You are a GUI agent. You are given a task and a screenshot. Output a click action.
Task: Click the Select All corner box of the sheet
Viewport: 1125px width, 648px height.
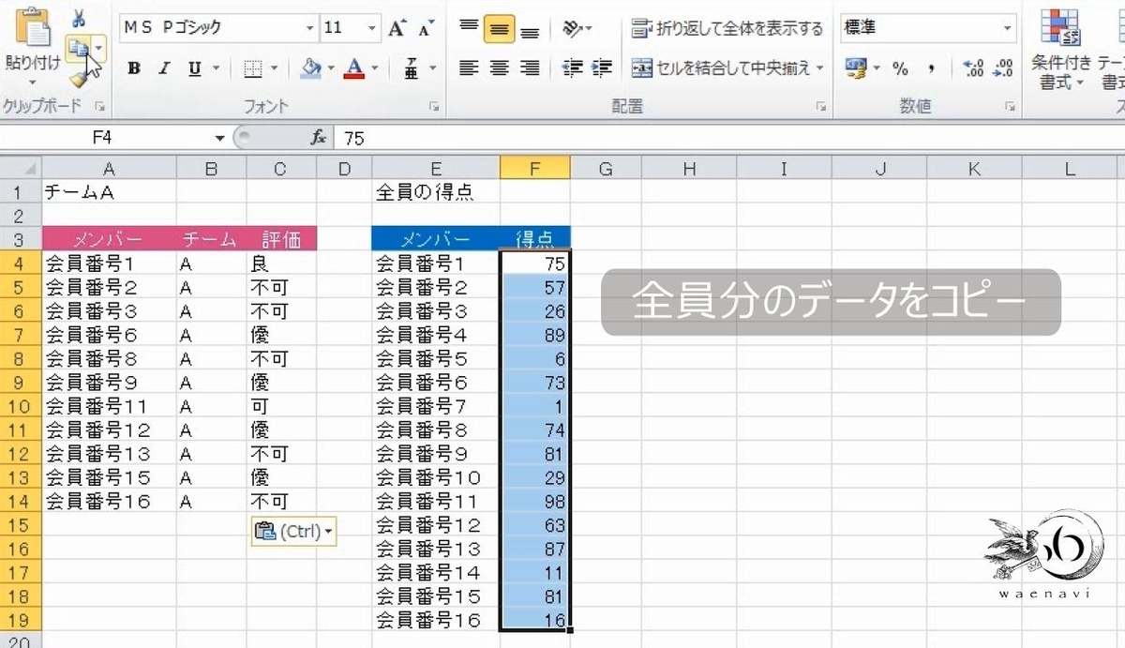click(x=21, y=169)
